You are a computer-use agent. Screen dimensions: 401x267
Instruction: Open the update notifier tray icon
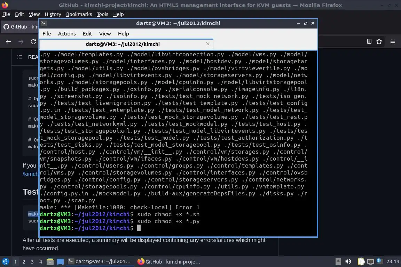[x=379, y=261]
